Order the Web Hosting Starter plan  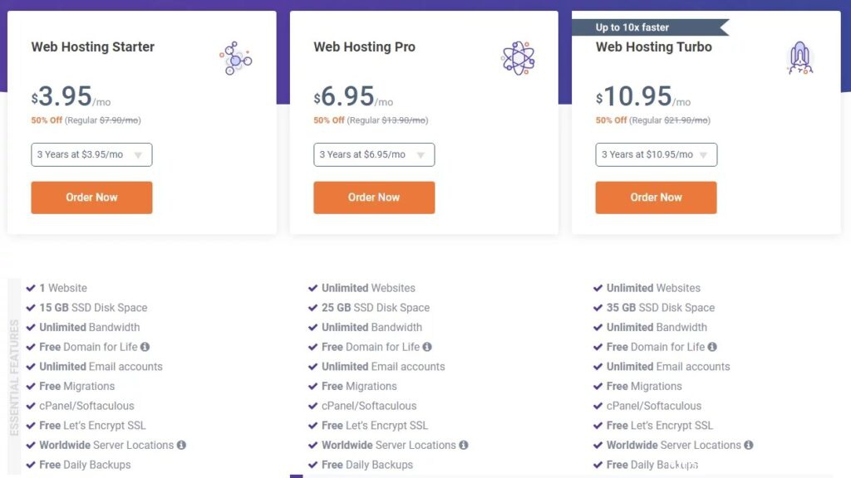click(91, 198)
